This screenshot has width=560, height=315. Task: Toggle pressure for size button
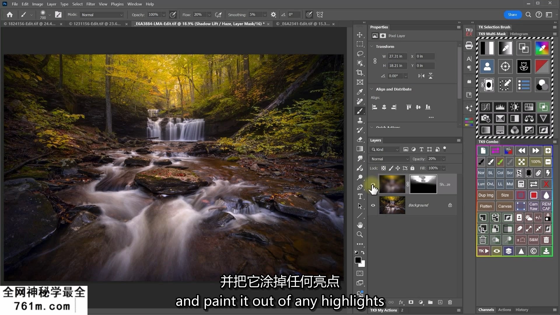309,15
